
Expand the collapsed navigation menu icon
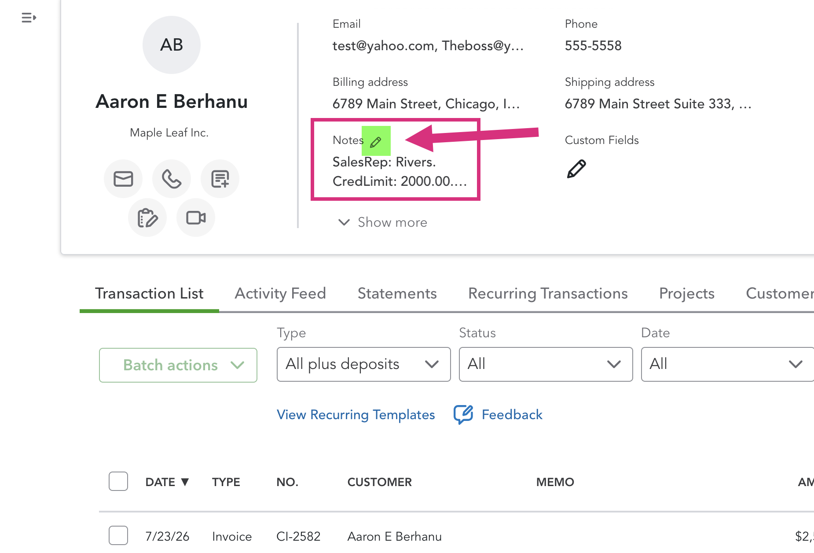(x=29, y=18)
